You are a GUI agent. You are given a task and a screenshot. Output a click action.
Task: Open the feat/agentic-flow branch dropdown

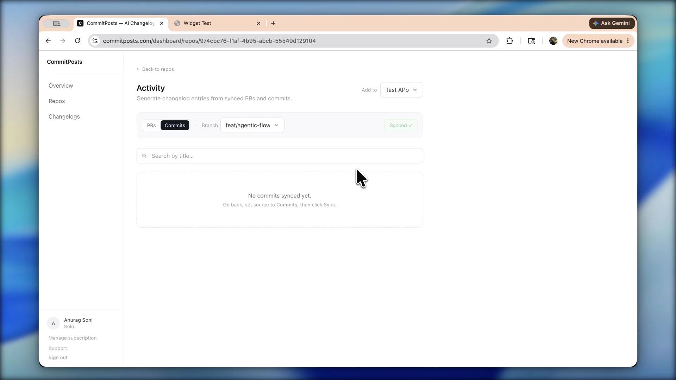pyautogui.click(x=252, y=125)
